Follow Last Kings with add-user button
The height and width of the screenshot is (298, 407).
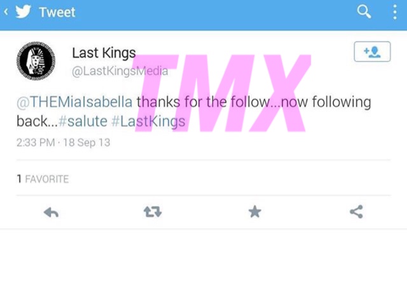pos(372,51)
